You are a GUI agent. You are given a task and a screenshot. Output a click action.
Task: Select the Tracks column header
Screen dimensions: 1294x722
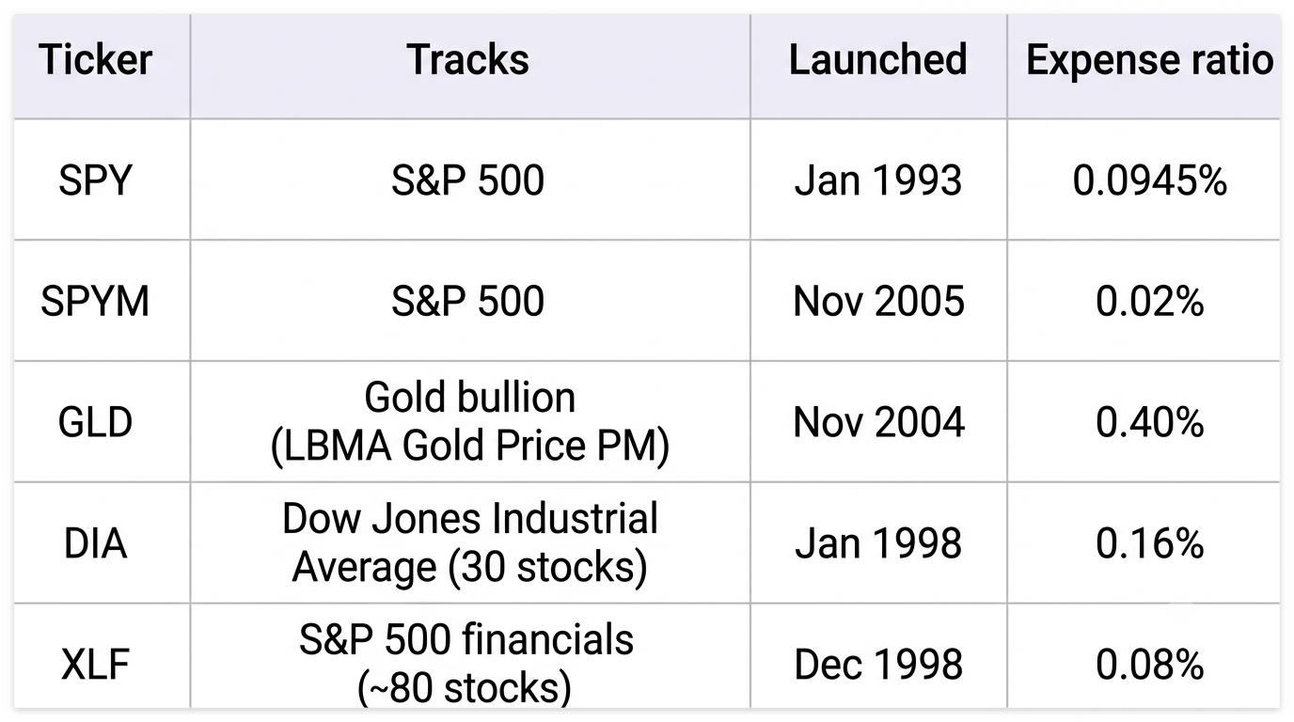(x=468, y=60)
